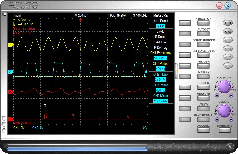Decrease SEC/DIV with minus button

click(217, 119)
